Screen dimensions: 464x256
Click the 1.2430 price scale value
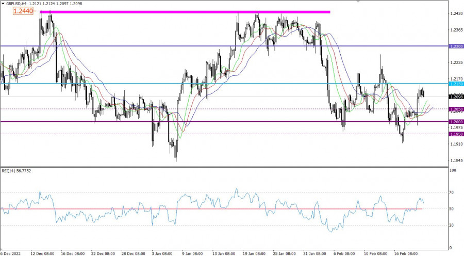tap(456, 13)
